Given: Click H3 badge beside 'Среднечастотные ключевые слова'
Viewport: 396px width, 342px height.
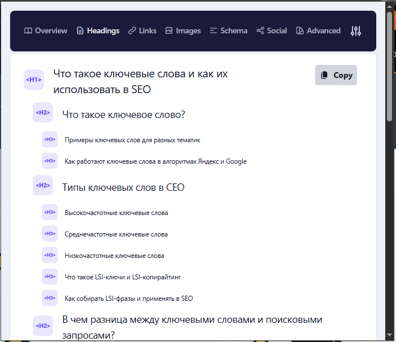Looking at the screenshot, I should point(50,234).
